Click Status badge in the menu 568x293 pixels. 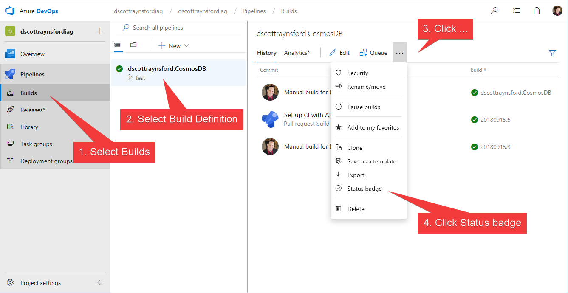[364, 189]
